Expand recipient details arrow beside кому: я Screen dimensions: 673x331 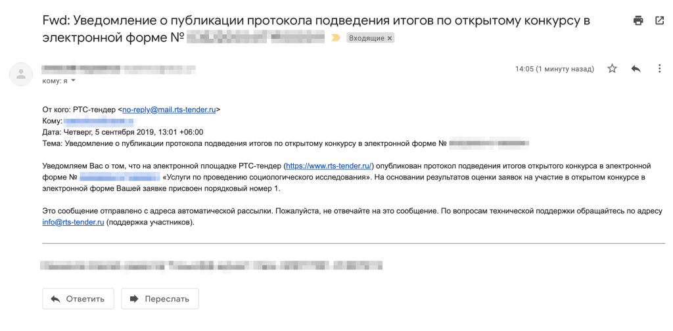pos(73,81)
